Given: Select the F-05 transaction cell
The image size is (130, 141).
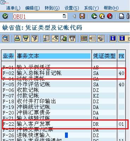Looking at the screenshot, I should pos(8,84).
